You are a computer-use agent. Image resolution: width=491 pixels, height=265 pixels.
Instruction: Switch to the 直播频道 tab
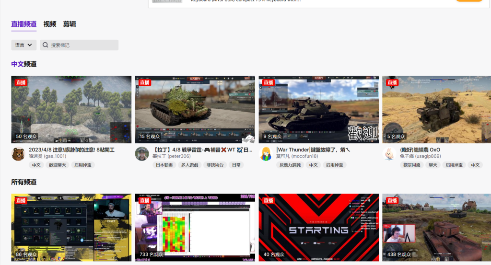(24, 24)
